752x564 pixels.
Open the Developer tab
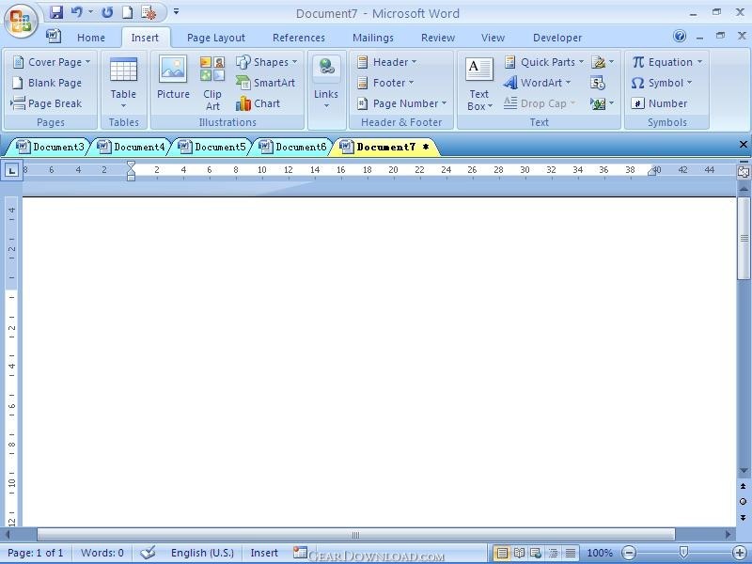coord(556,38)
